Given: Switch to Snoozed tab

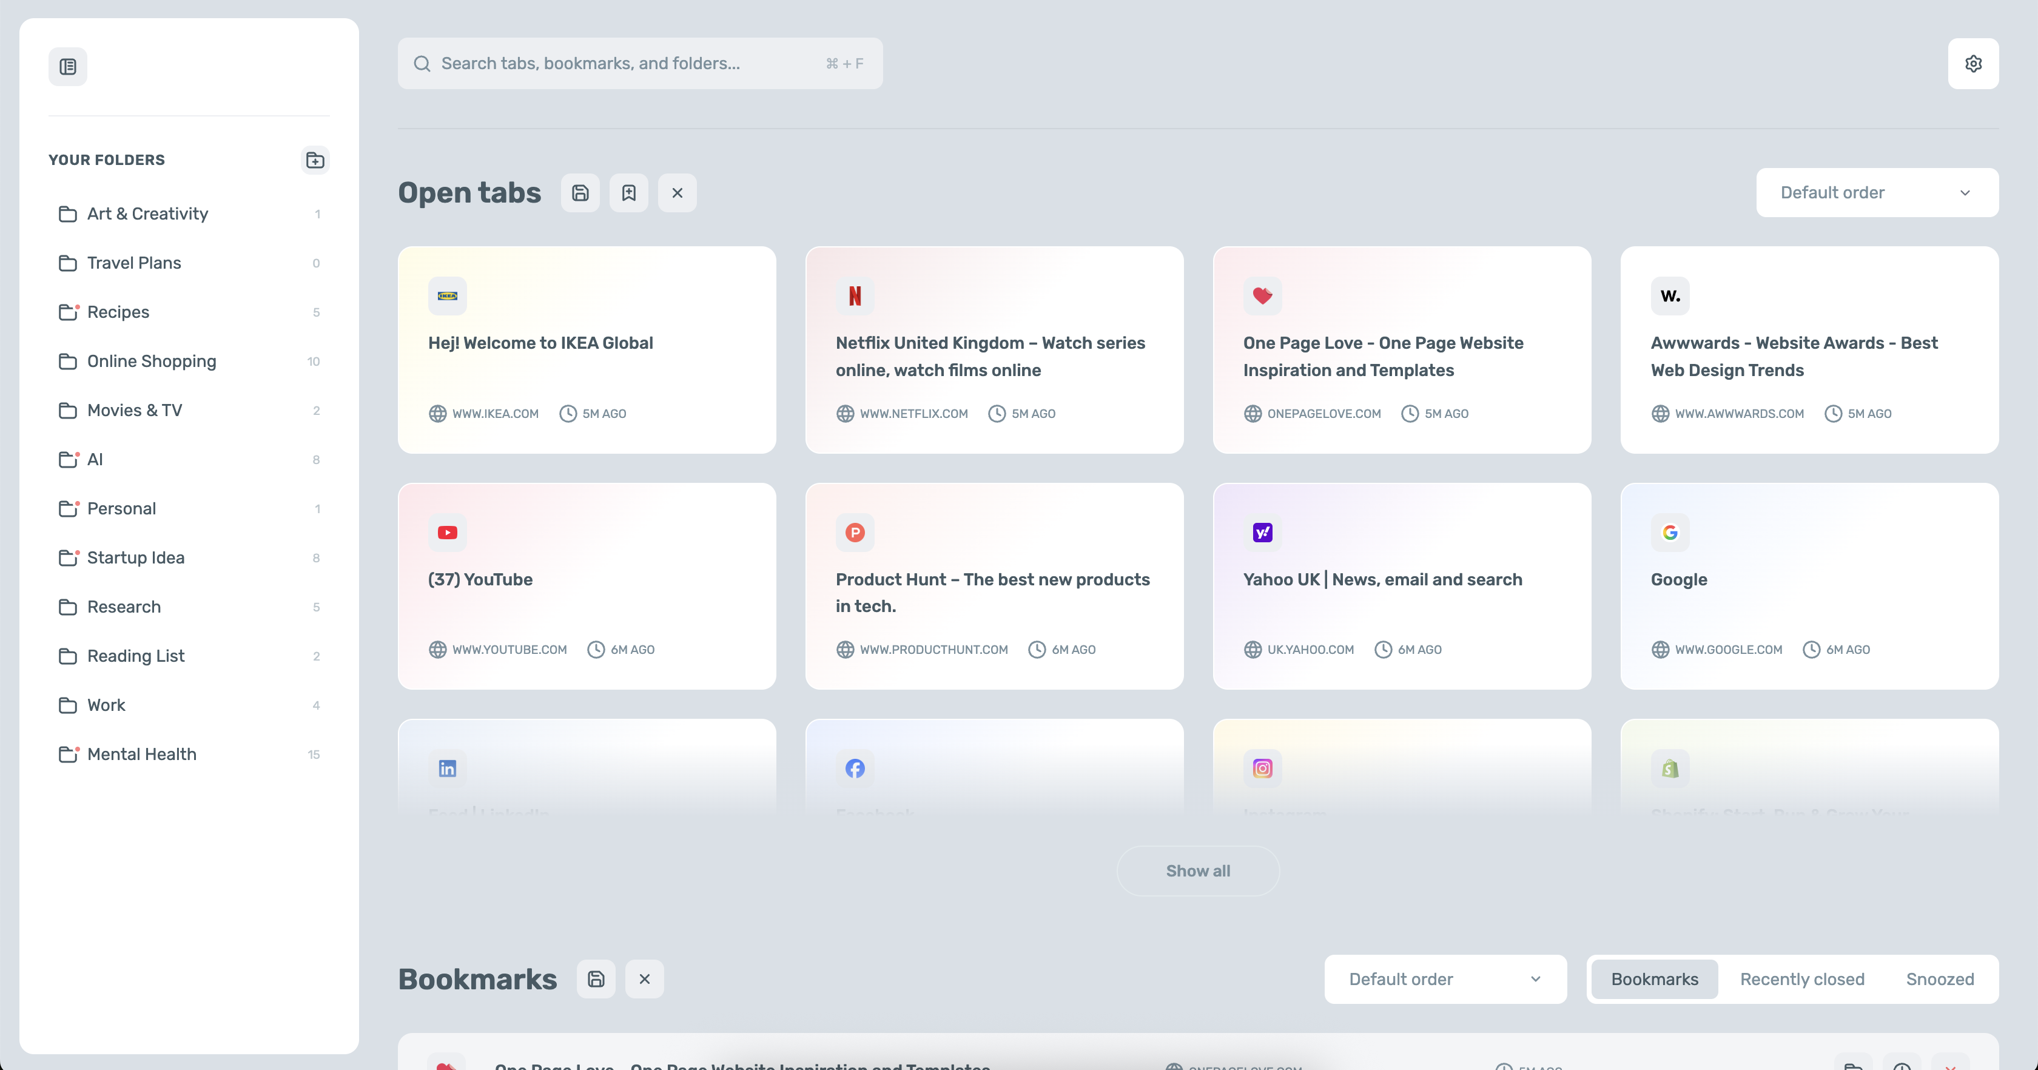Looking at the screenshot, I should coord(1940,979).
